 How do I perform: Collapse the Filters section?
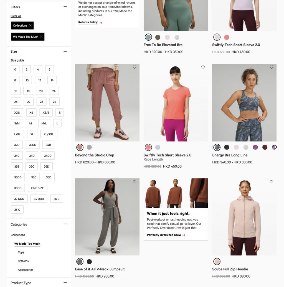point(65,7)
